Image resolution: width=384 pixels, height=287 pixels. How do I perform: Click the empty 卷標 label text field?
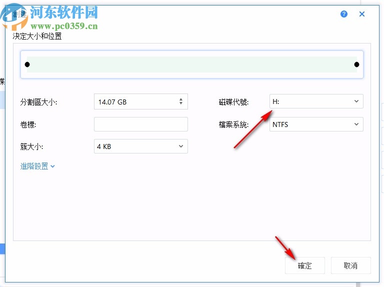(x=141, y=124)
